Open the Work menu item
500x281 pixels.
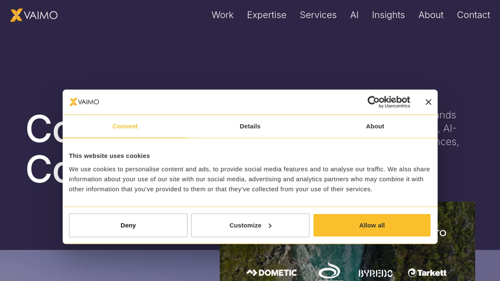point(222,15)
